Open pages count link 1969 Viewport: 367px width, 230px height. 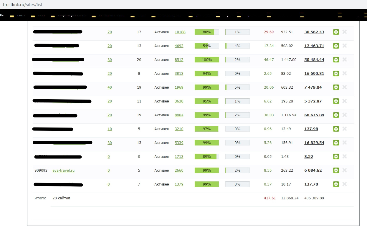coord(179,87)
